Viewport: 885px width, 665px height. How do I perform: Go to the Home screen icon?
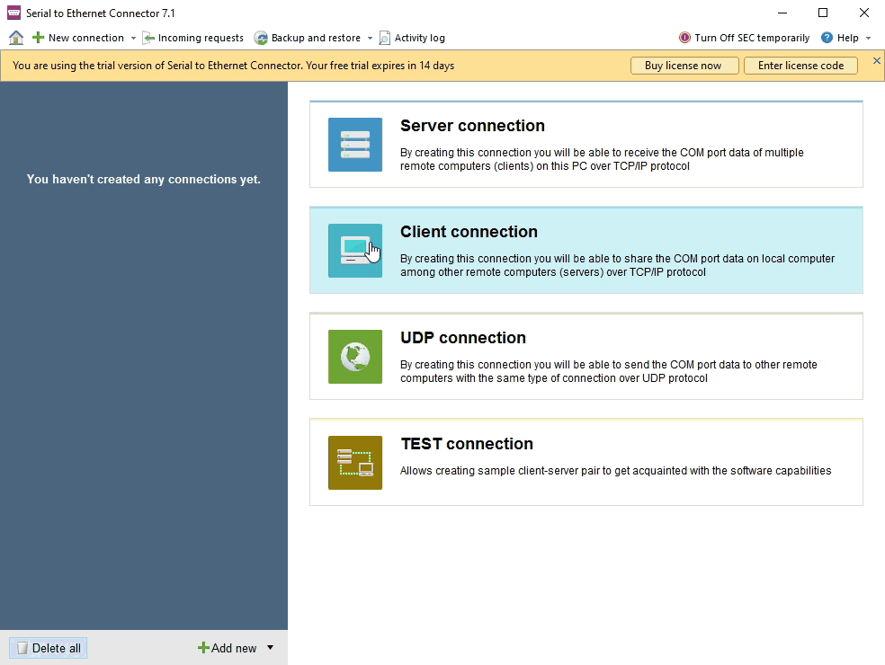tap(16, 38)
